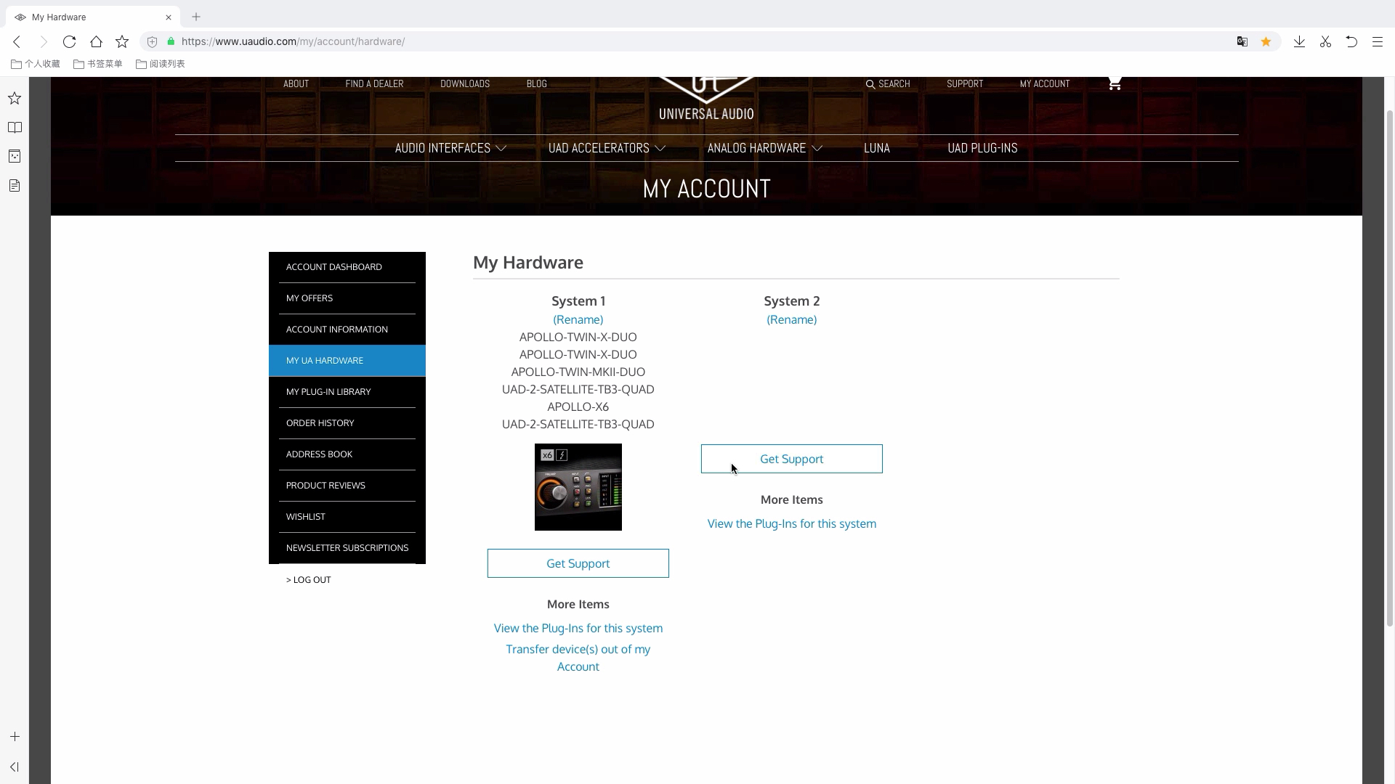This screenshot has width=1395, height=784.
Task: Open the About link in header
Action: click(296, 83)
